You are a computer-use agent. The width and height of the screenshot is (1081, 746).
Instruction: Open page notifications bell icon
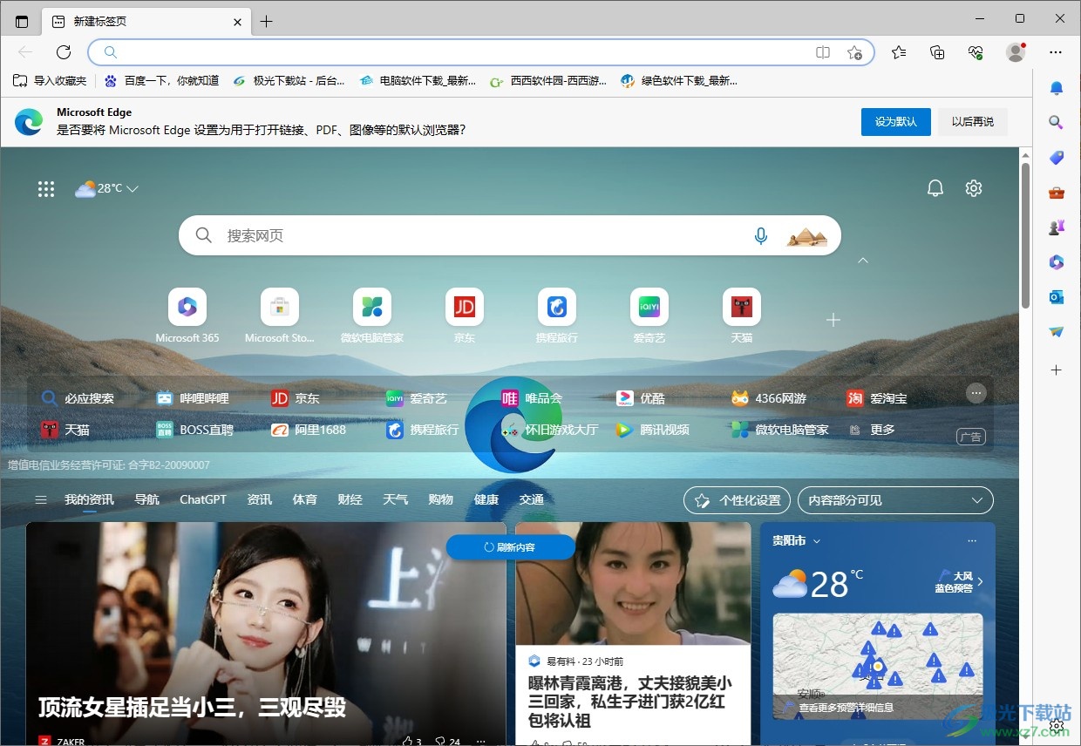click(935, 188)
